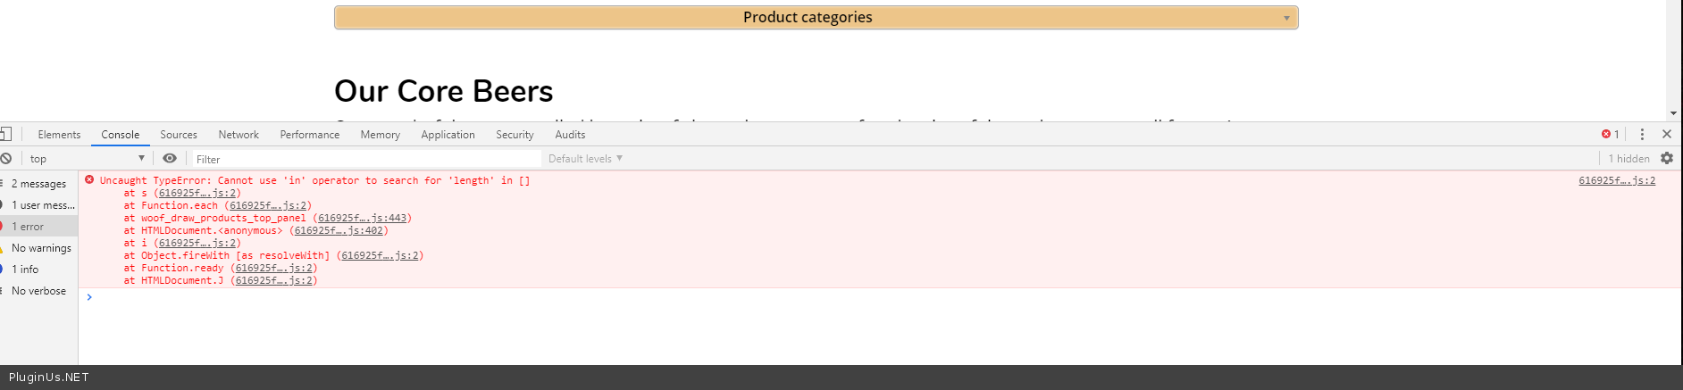Viewport: 1683px width, 390px height.
Task: Click the eye icon for live expressions
Action: (170, 159)
